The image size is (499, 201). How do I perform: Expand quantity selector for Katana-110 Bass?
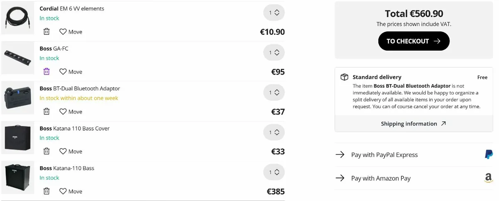274,172
